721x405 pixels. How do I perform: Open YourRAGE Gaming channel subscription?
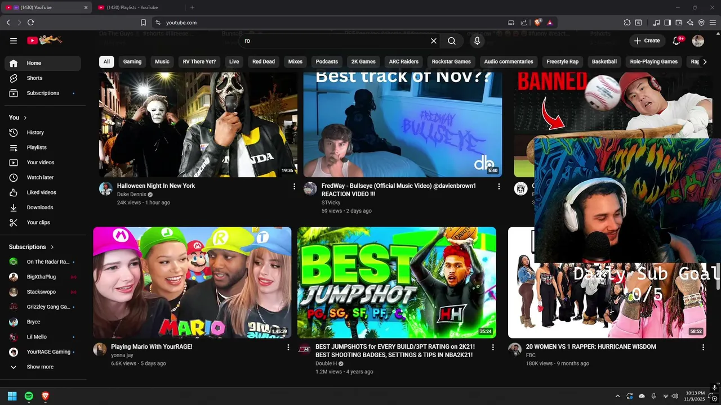click(x=43, y=352)
